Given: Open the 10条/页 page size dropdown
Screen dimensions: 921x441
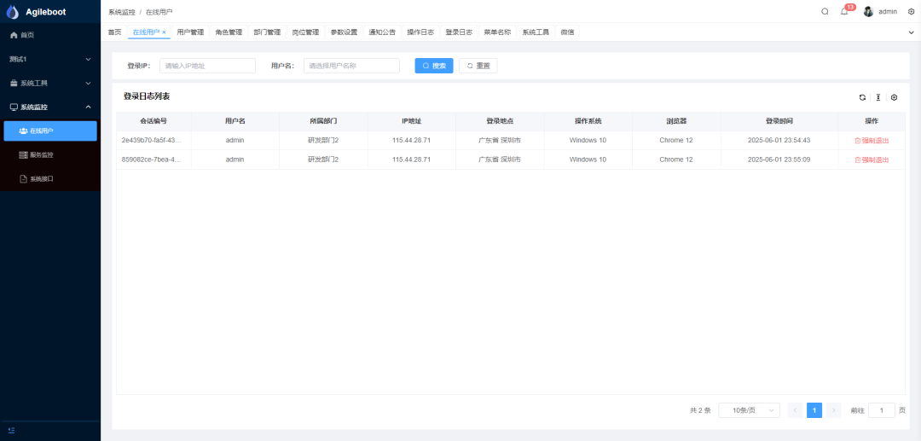Looking at the screenshot, I should tap(749, 410).
